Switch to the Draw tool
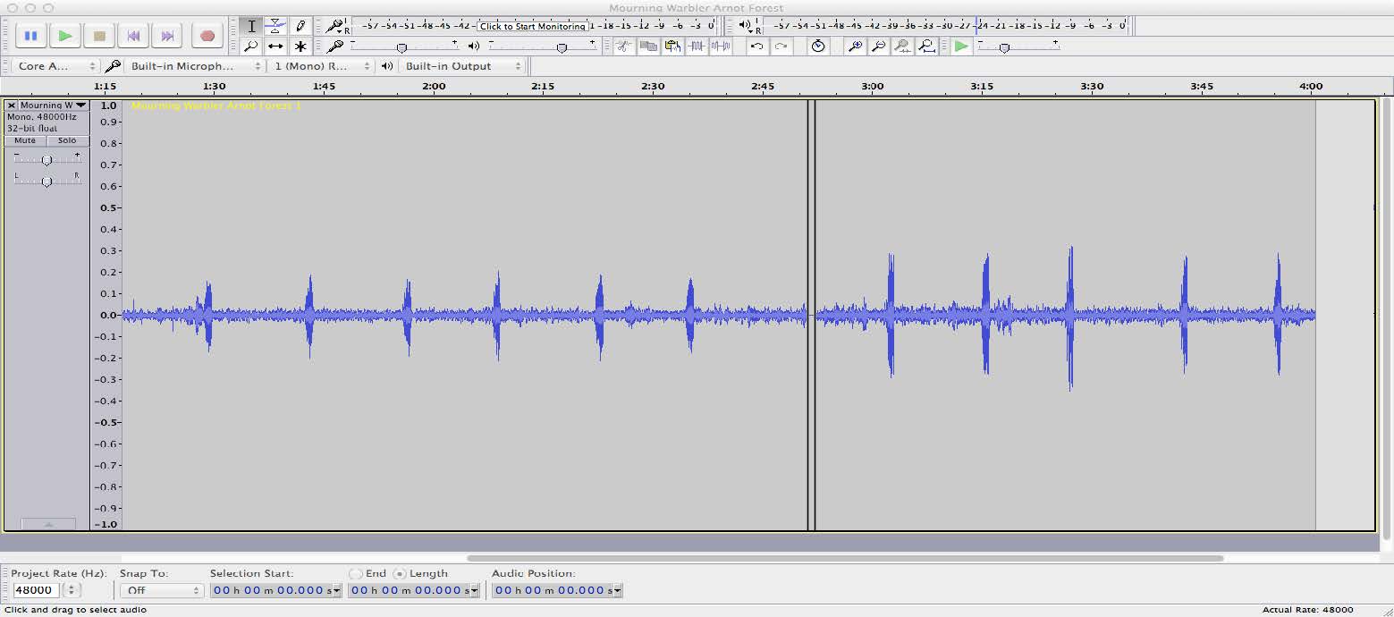Image resolution: width=1394 pixels, height=617 pixels. coord(300,25)
